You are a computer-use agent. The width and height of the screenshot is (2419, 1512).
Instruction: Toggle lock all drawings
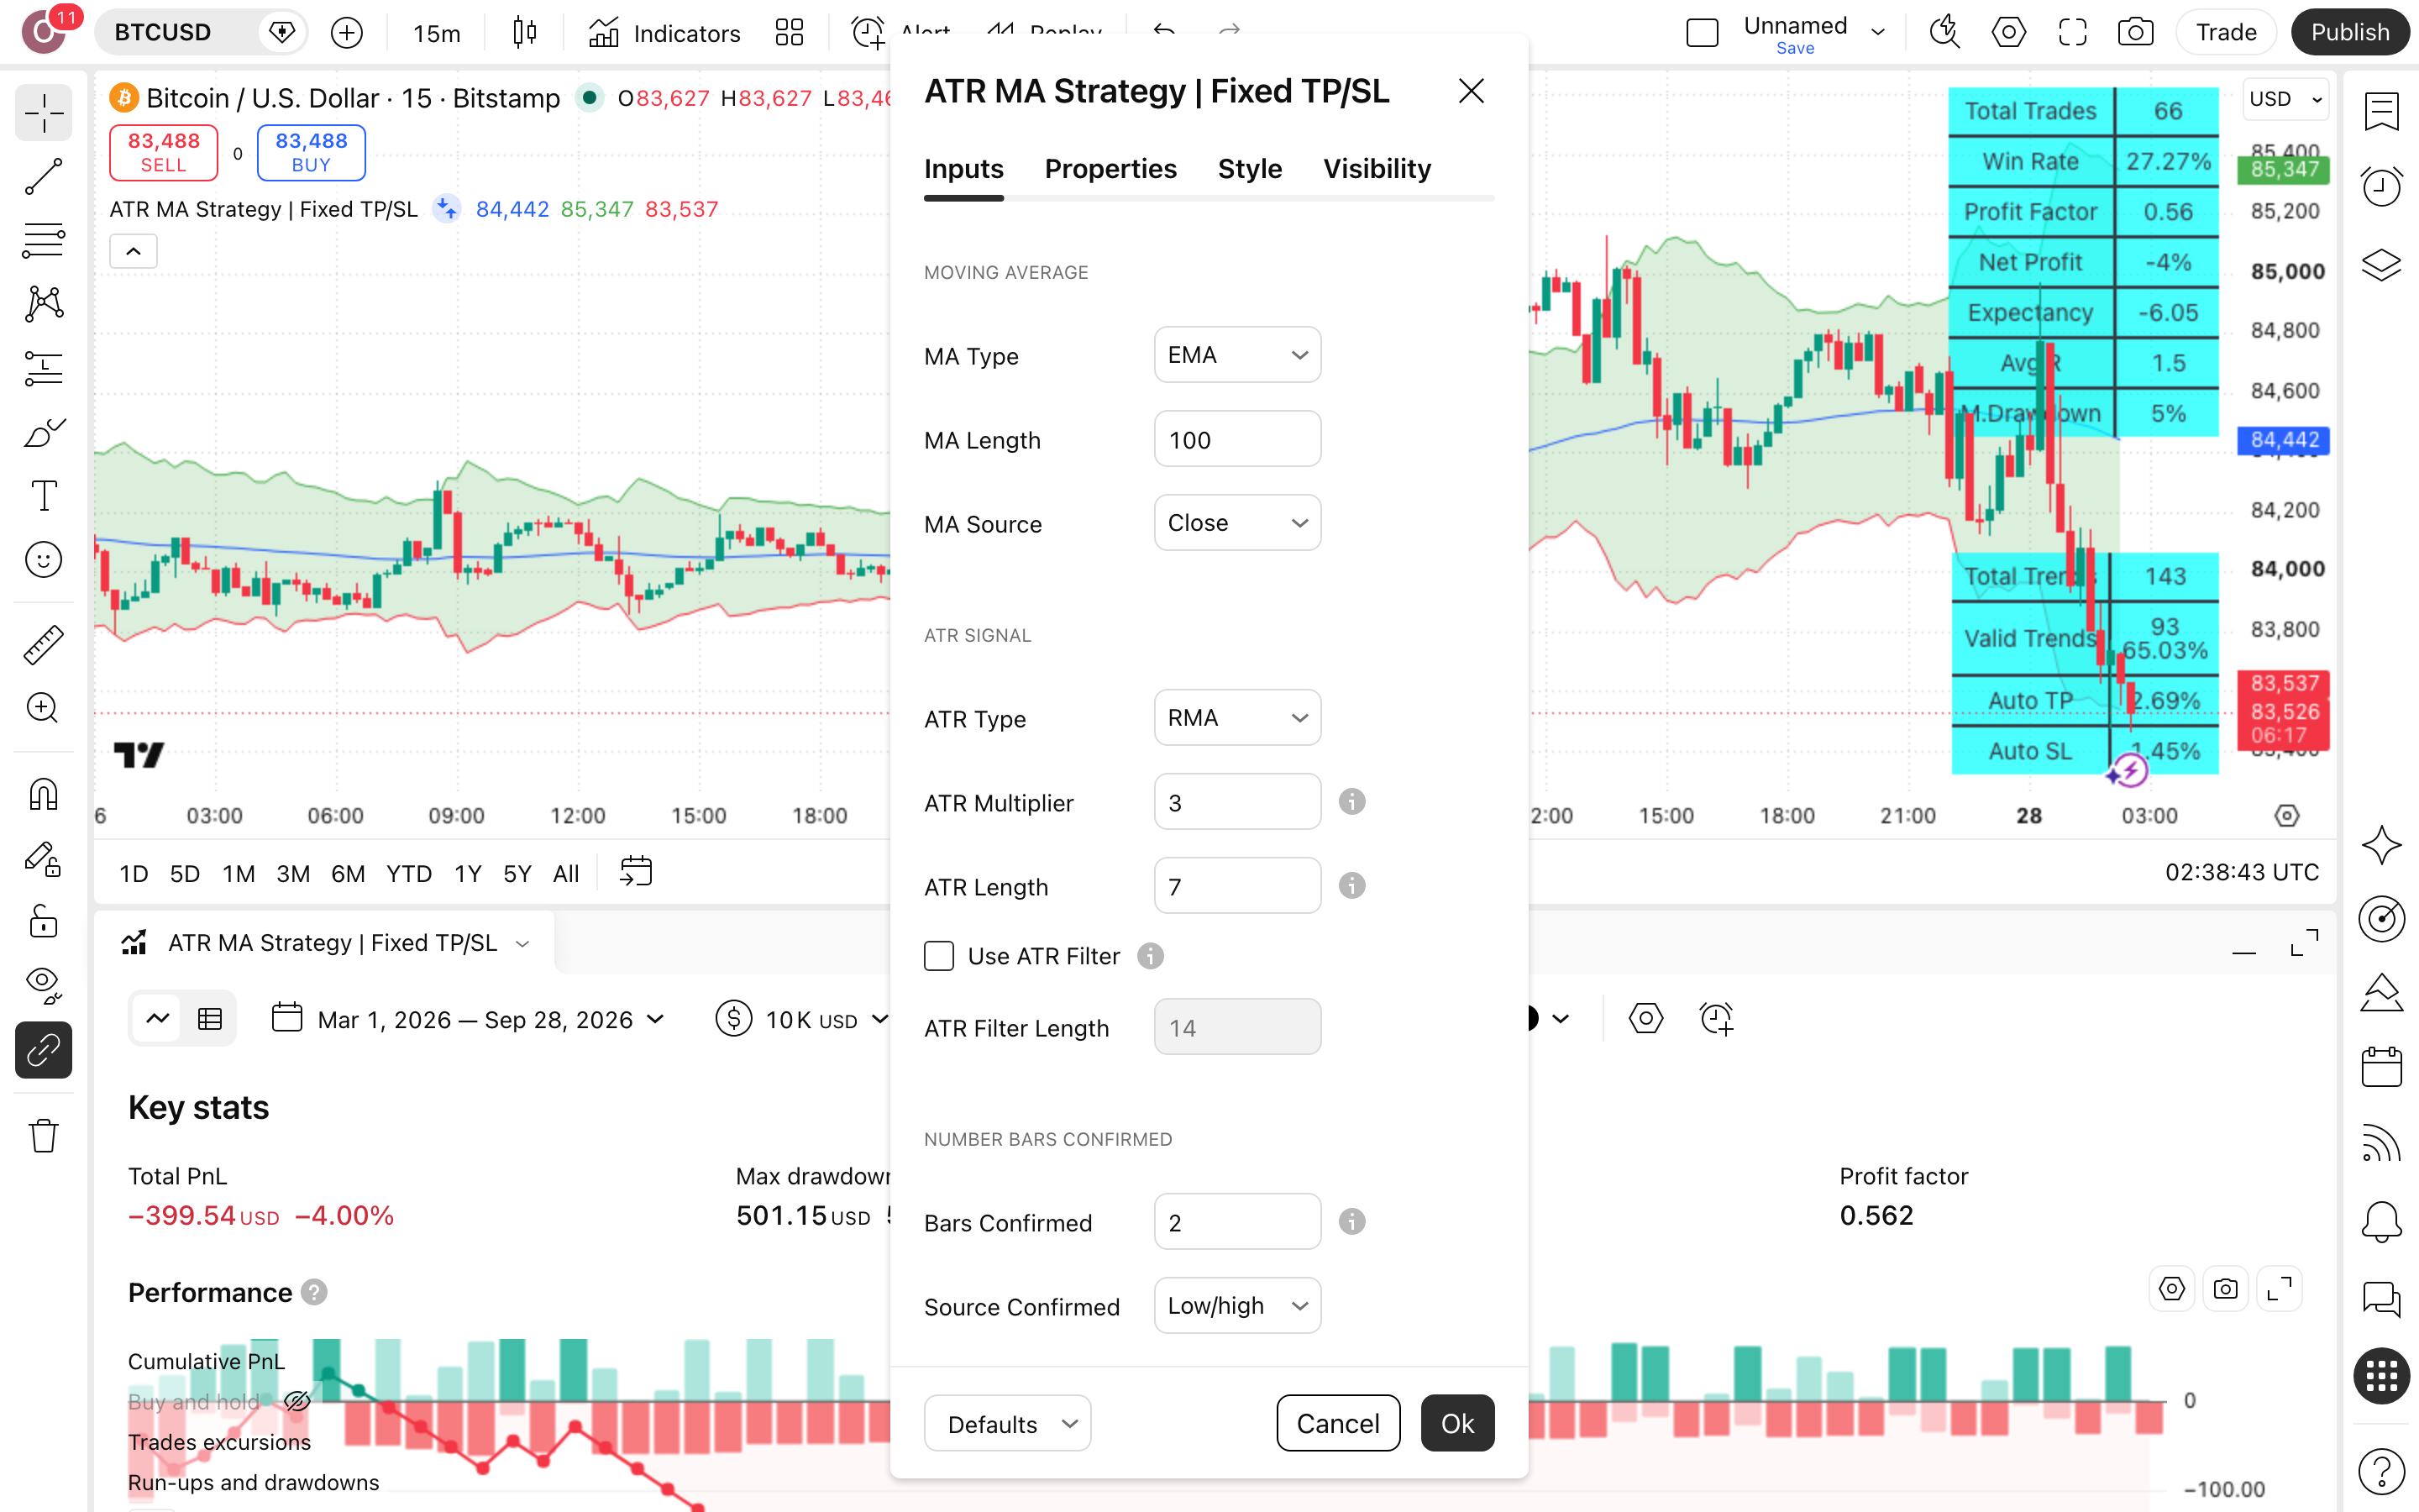point(43,922)
